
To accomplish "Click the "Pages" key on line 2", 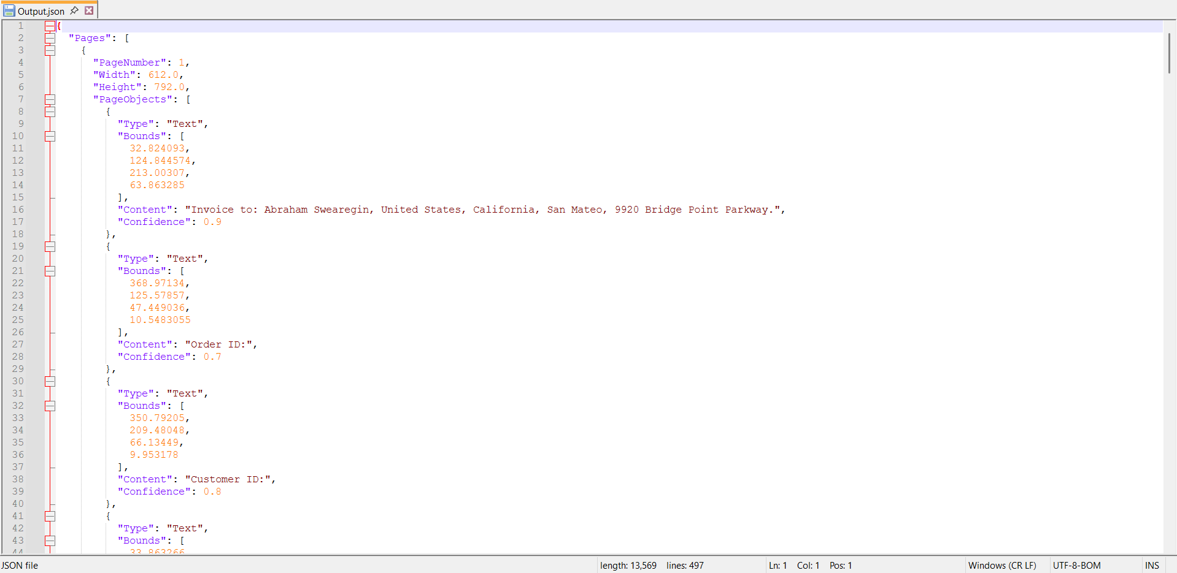I will (90, 38).
